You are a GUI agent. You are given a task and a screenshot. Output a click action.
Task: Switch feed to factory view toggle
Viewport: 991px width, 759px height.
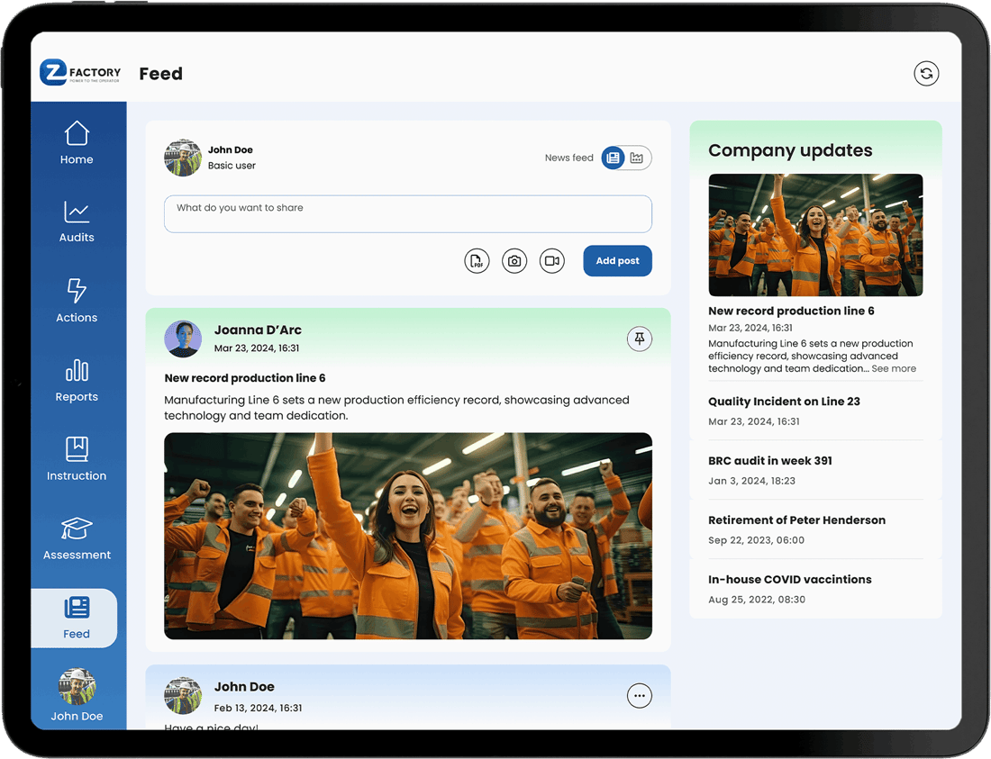pos(637,158)
